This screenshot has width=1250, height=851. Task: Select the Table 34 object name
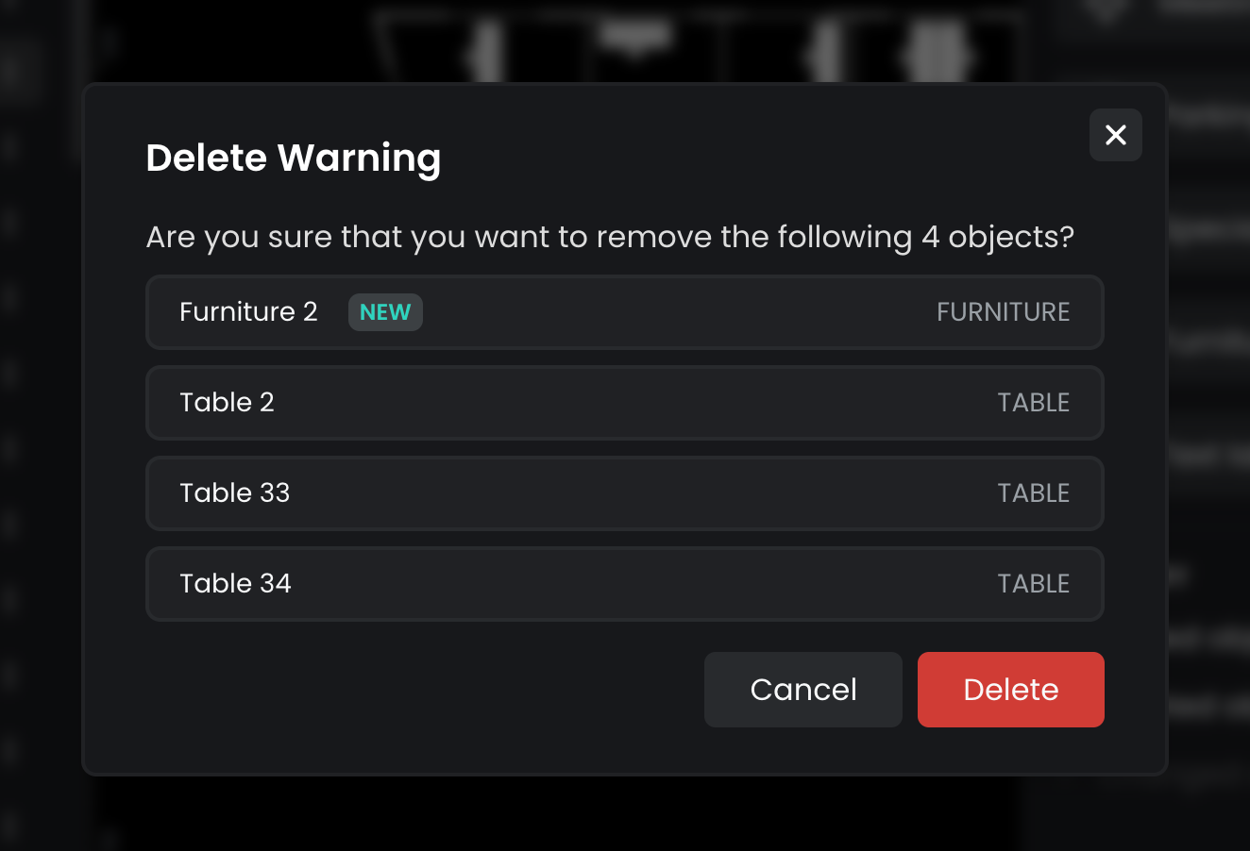[x=235, y=584]
